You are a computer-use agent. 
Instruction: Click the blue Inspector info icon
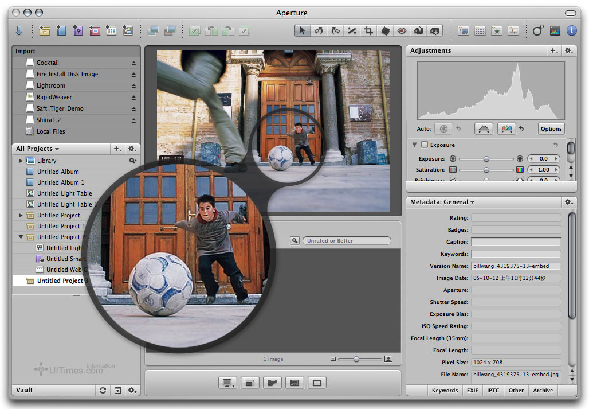(x=571, y=31)
